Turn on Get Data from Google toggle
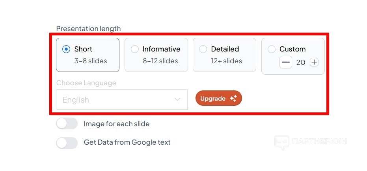367x171 pixels. pyautogui.click(x=67, y=142)
